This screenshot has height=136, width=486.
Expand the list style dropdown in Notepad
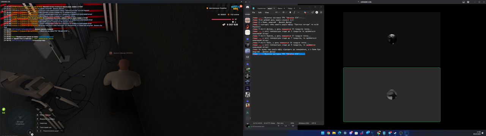coord(284,12)
